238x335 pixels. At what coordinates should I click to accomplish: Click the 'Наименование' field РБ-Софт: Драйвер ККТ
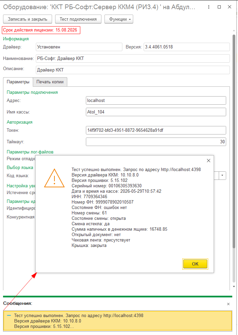(x=133, y=58)
